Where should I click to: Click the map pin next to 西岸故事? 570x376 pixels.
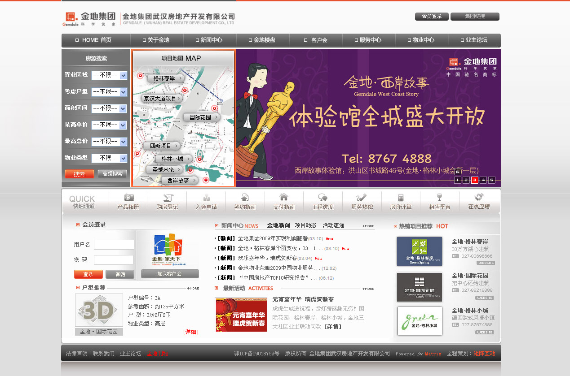pos(206,180)
